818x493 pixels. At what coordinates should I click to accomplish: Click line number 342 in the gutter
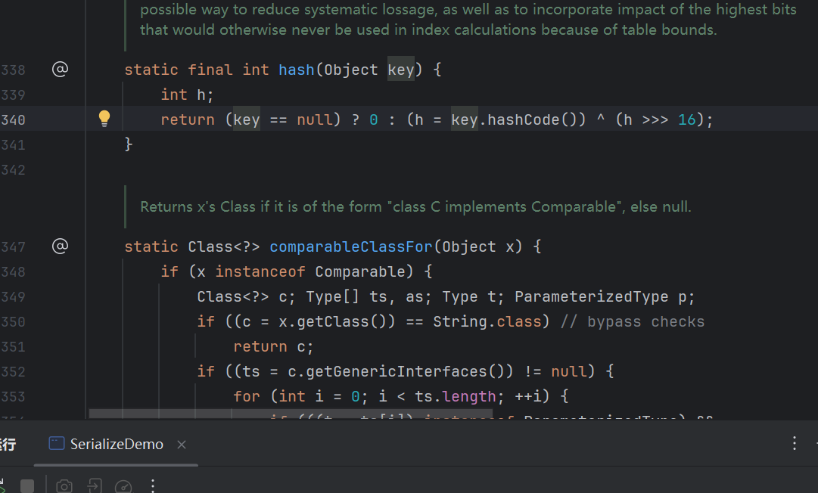(x=13, y=170)
